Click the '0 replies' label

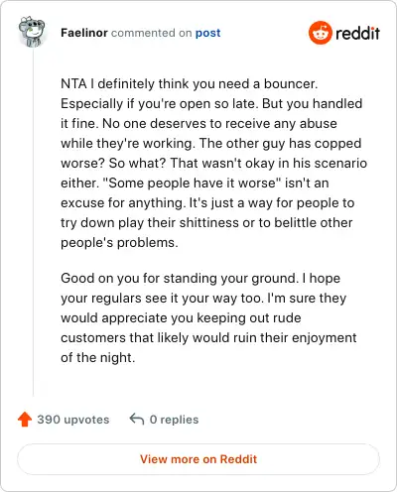[174, 420]
